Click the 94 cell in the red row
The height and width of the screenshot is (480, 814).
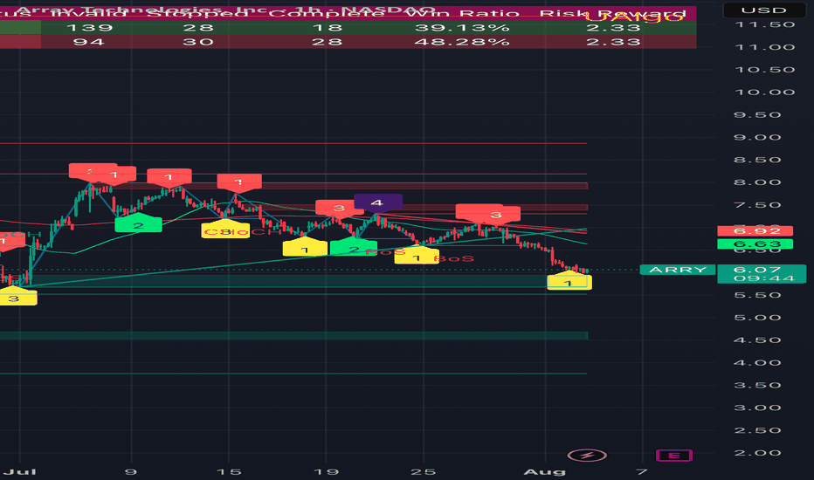(89, 42)
